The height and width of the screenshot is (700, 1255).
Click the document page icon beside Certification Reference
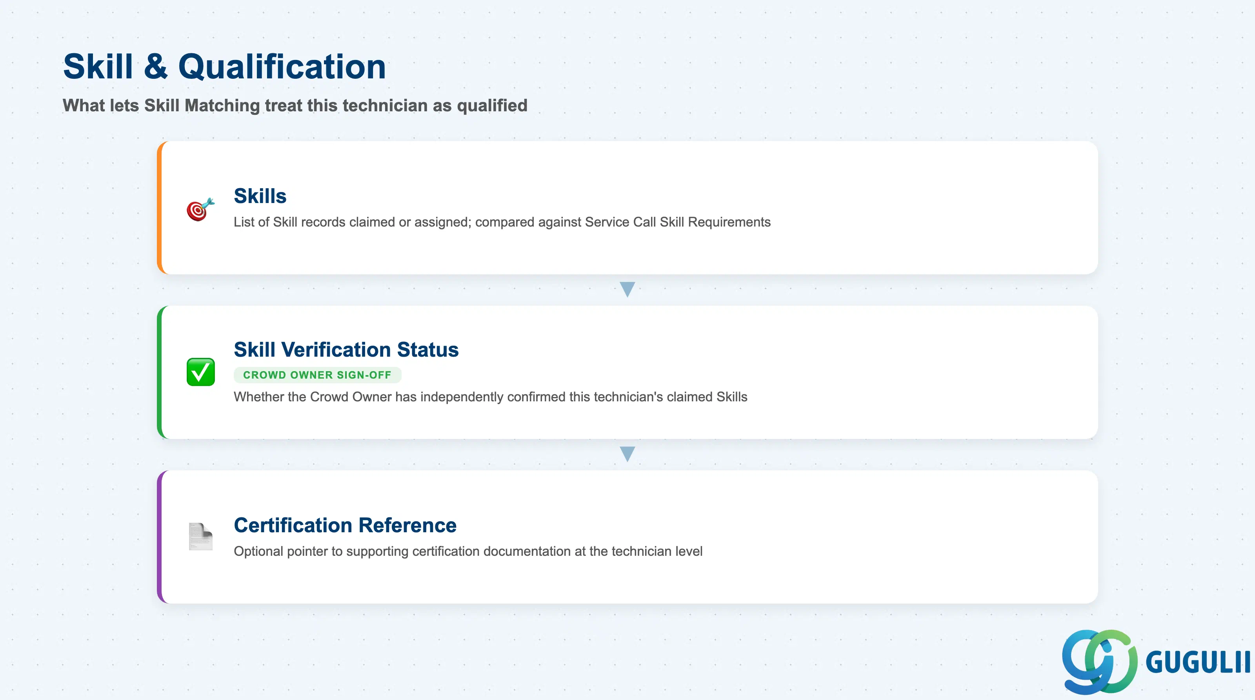tap(201, 537)
